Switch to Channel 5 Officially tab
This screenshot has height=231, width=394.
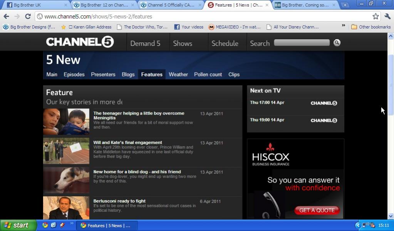pyautogui.click(x=171, y=5)
